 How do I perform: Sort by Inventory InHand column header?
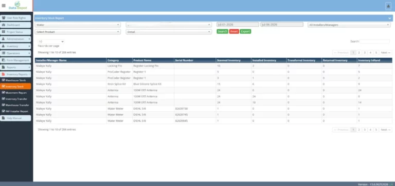tap(374, 60)
